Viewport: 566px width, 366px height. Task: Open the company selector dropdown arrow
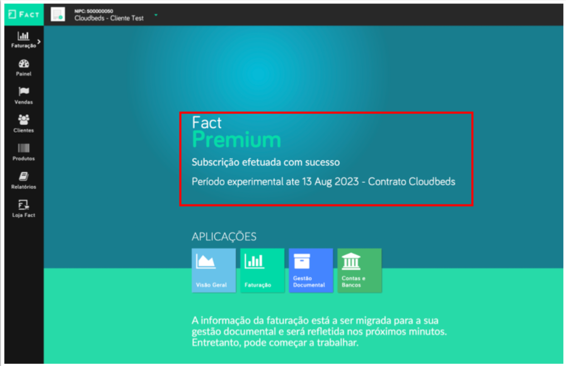(x=156, y=15)
